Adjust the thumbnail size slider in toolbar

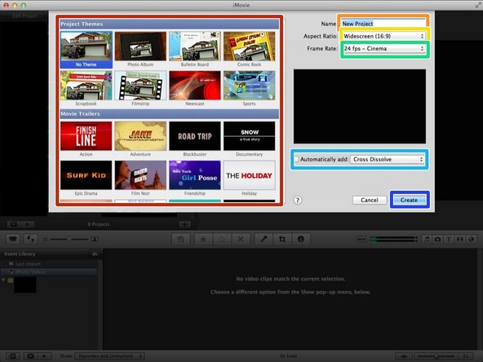[x=69, y=239]
